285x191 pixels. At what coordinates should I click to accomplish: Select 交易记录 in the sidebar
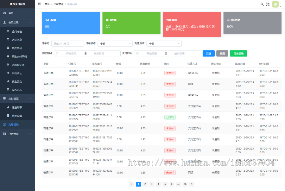[13, 124]
